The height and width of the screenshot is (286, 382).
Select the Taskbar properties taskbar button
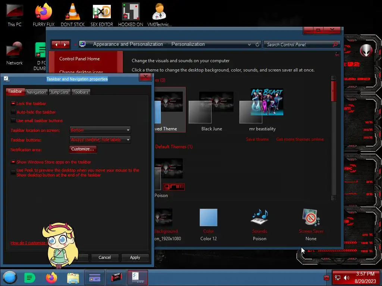[x=138, y=277]
